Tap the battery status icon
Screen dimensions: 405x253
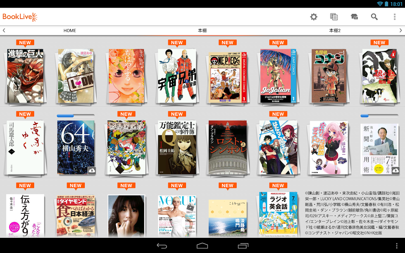(387, 4)
